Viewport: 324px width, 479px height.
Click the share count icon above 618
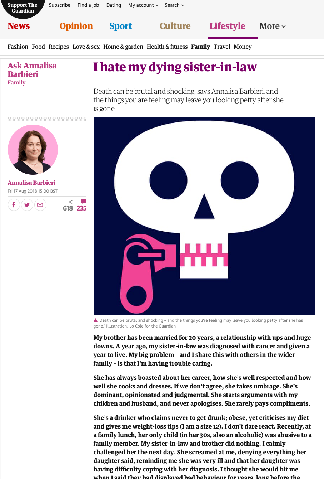pyautogui.click(x=71, y=202)
